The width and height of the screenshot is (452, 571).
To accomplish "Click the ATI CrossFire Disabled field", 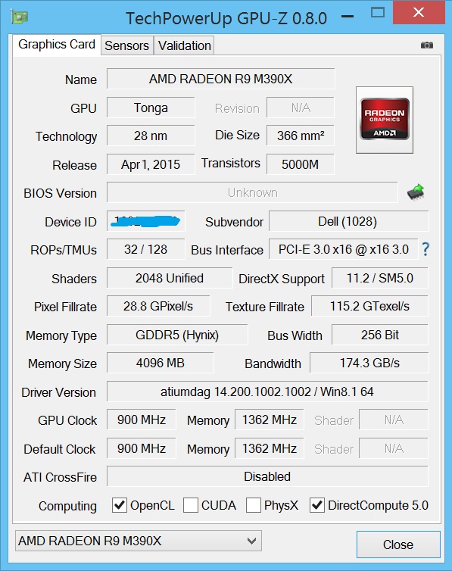I will coord(267,476).
